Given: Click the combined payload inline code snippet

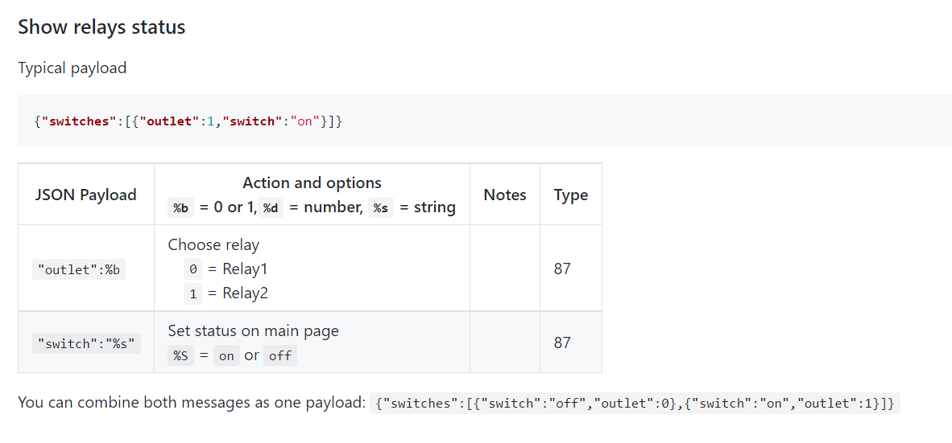Looking at the screenshot, I should (x=635, y=404).
